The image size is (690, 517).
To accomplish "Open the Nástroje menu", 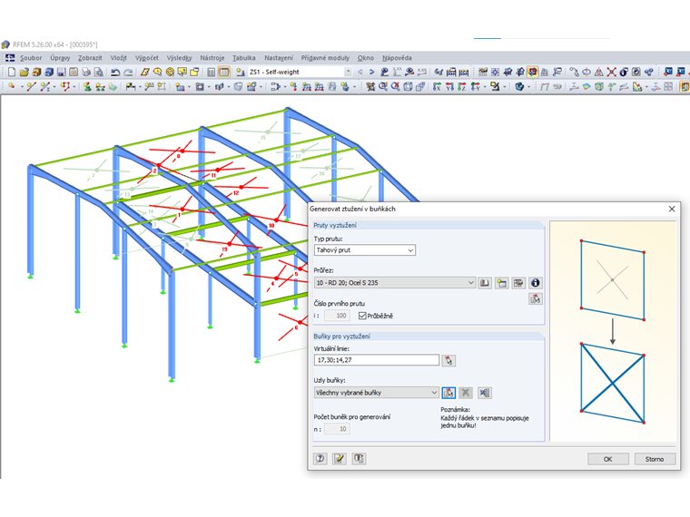I will tap(212, 57).
